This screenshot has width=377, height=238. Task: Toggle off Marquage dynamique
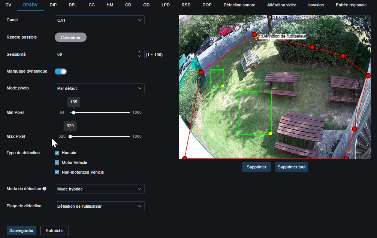pyautogui.click(x=60, y=71)
